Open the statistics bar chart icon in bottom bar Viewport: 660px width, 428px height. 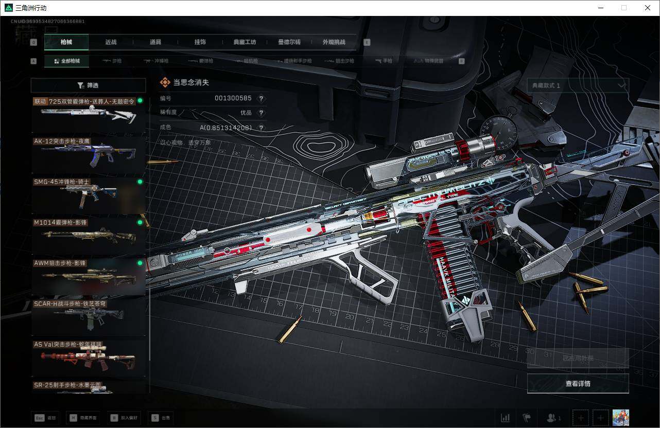pos(505,418)
